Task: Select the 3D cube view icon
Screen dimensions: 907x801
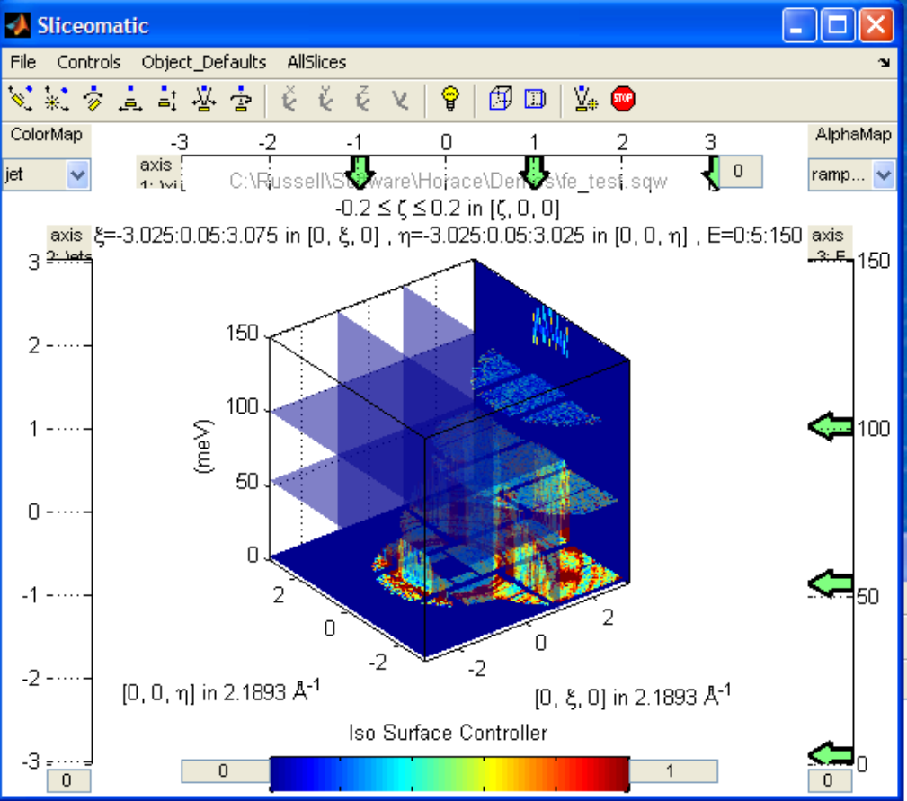Action: 498,99
